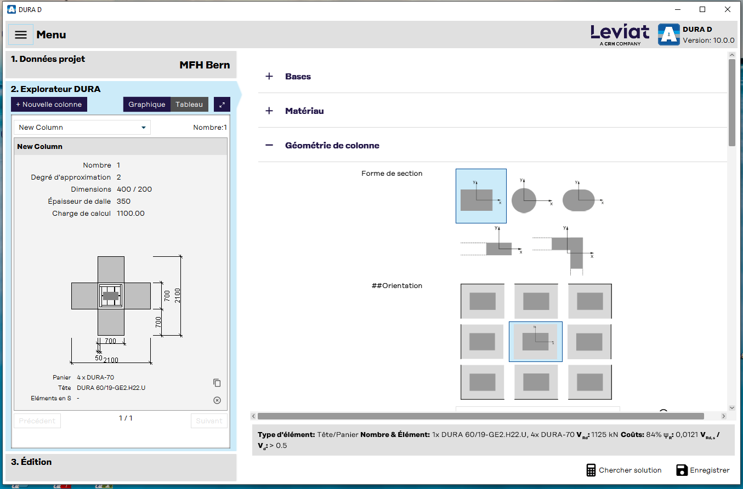The image size is (743, 489).
Task: Choose bottom-edge column orientation
Action: pyautogui.click(x=536, y=382)
